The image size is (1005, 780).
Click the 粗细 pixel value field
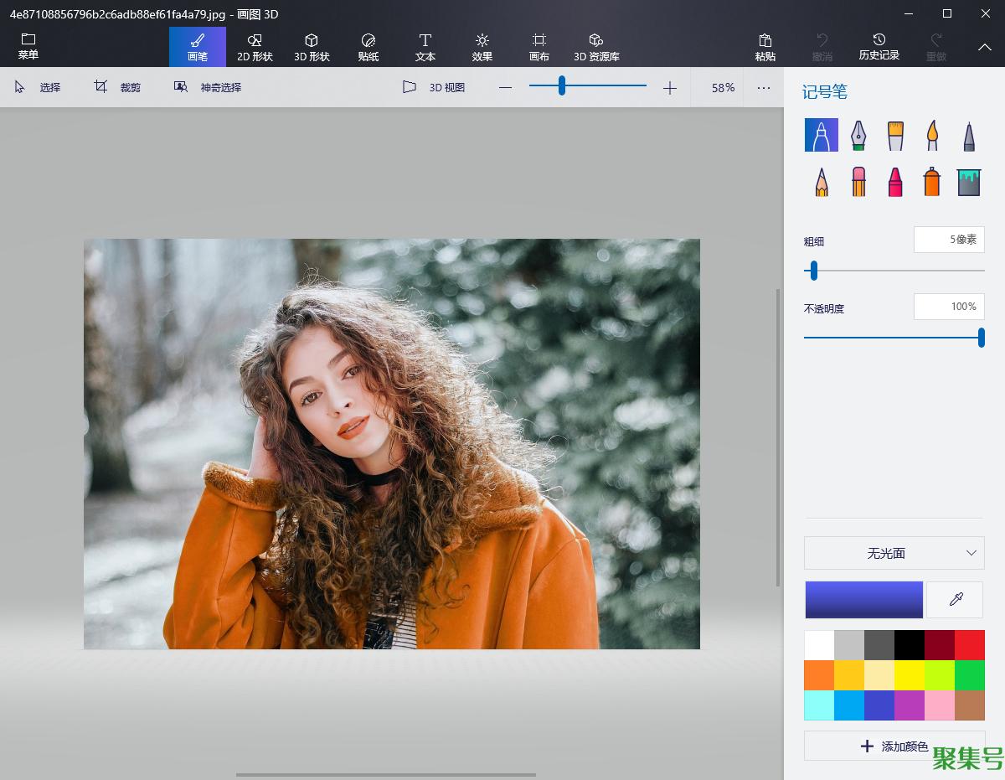(x=948, y=240)
